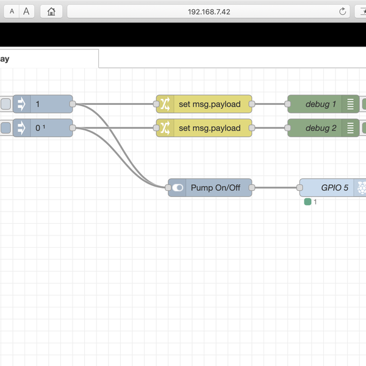Toggle the debug 2 output button

[364, 128]
